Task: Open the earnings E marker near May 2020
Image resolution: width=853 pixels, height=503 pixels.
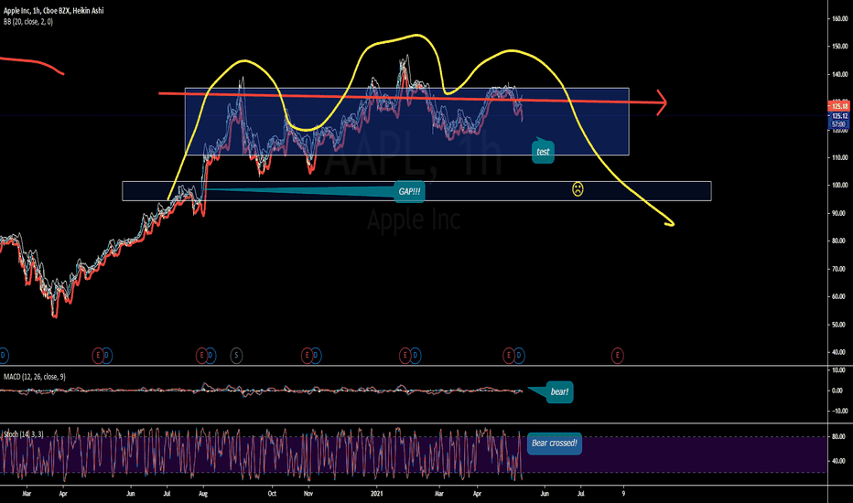Action: [98, 356]
